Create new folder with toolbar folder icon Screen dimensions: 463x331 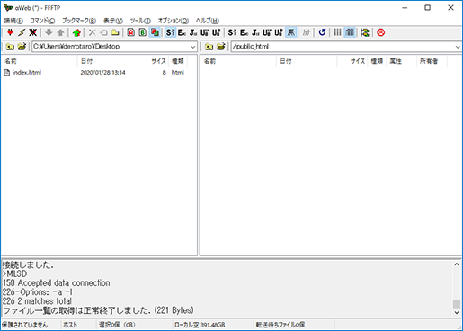(x=115, y=32)
